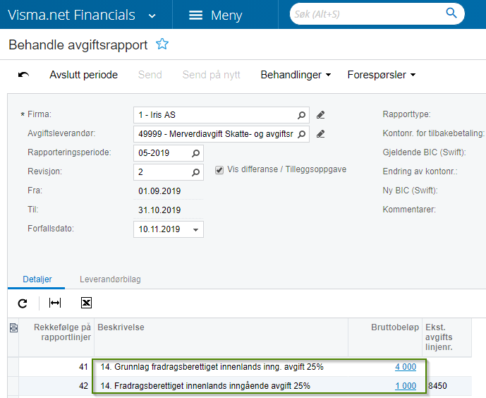Open the Avgiftsleverandør lookup magnifier
Viewport: 486px width, 398px height.
coord(301,134)
